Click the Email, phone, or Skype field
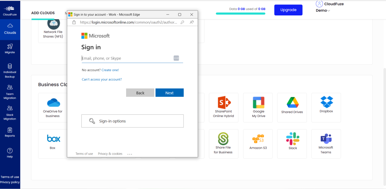Screen dimensions: 386x189 [x=122, y=58]
